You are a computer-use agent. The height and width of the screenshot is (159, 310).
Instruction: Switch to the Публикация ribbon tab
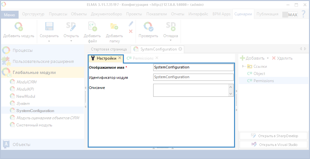tap(267, 14)
